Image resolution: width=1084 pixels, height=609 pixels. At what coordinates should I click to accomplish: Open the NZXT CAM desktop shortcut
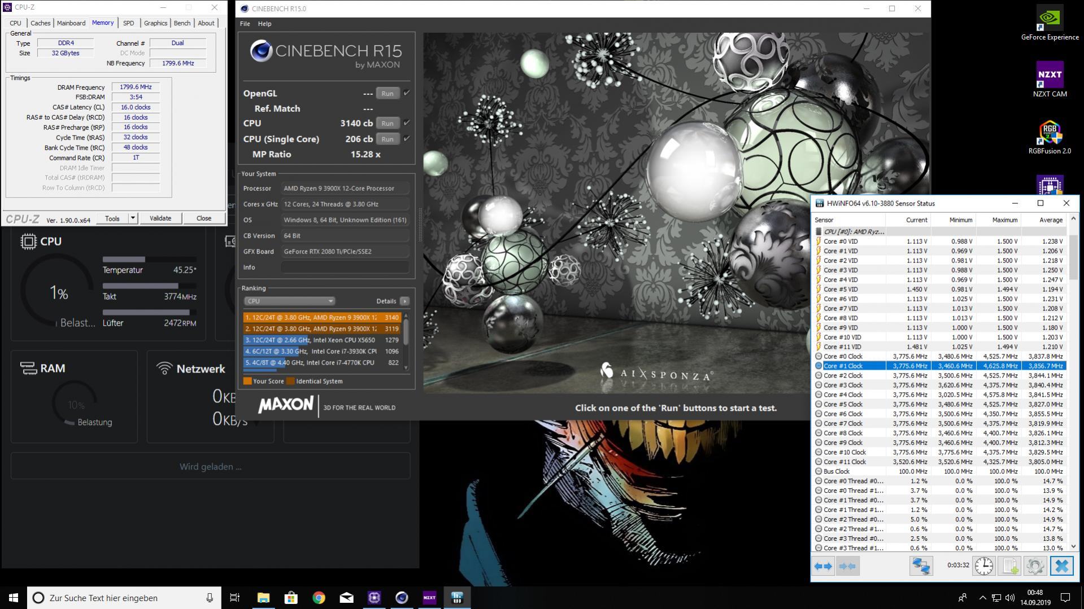(1050, 80)
